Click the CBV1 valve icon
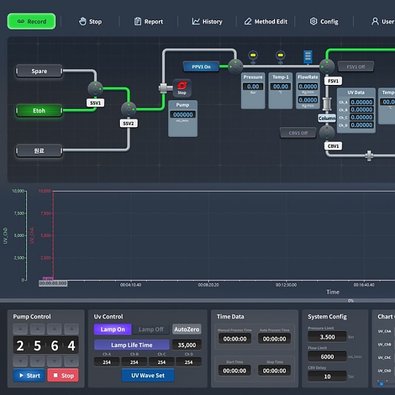The height and width of the screenshot is (395, 395). (327, 132)
